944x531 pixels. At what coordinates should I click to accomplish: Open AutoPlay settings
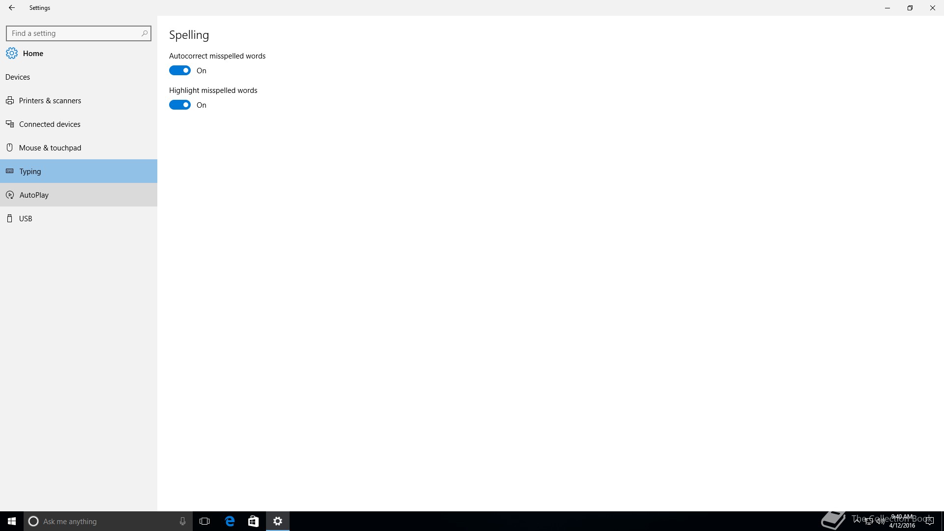(34, 195)
